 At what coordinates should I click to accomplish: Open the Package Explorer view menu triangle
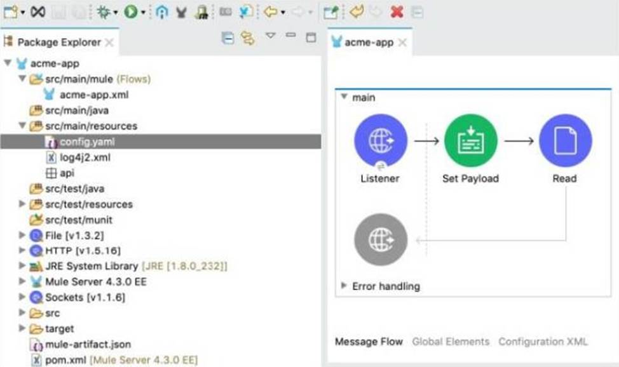[271, 36]
